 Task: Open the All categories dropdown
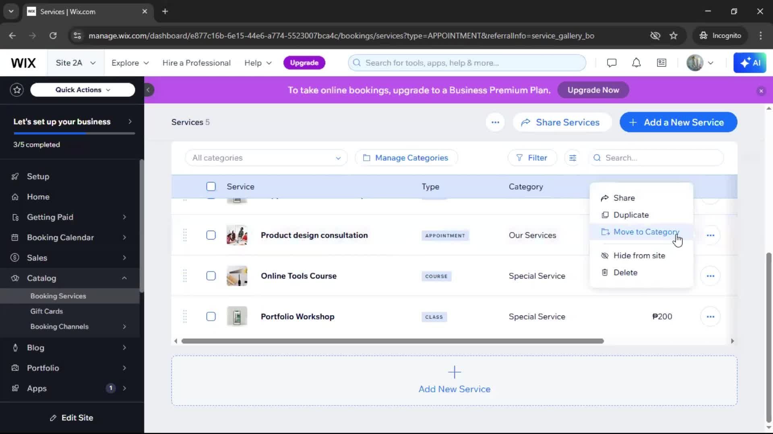coord(266,158)
